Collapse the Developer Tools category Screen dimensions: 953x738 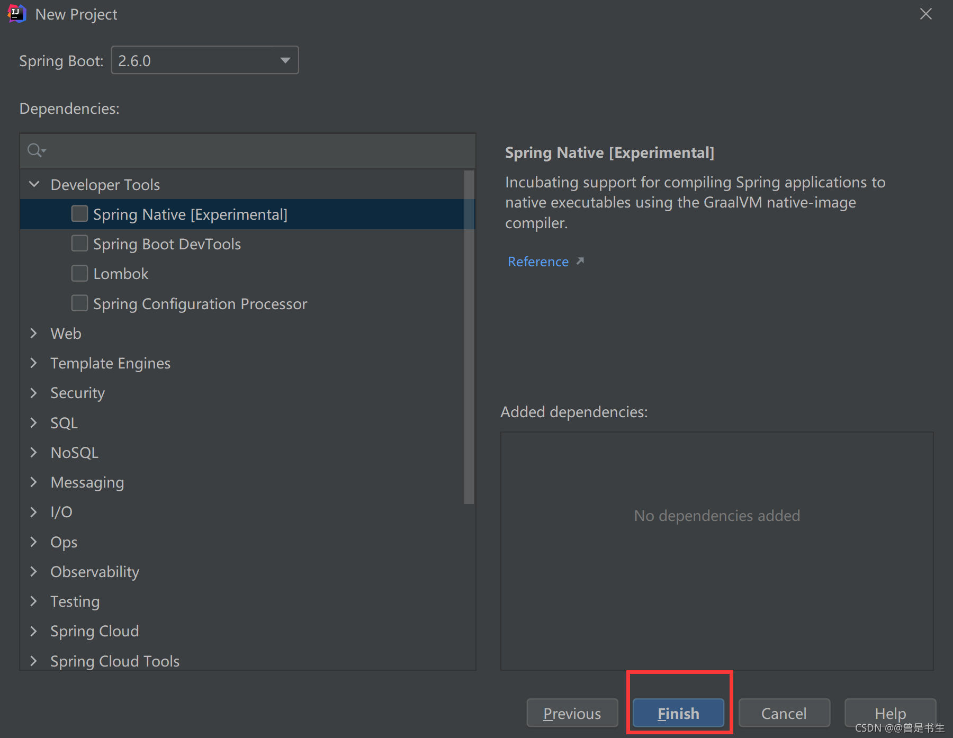tap(34, 184)
